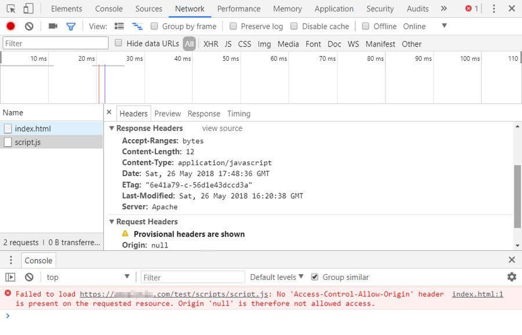Open the failed script.js URL link
The height and width of the screenshot is (335, 522).
(x=174, y=294)
